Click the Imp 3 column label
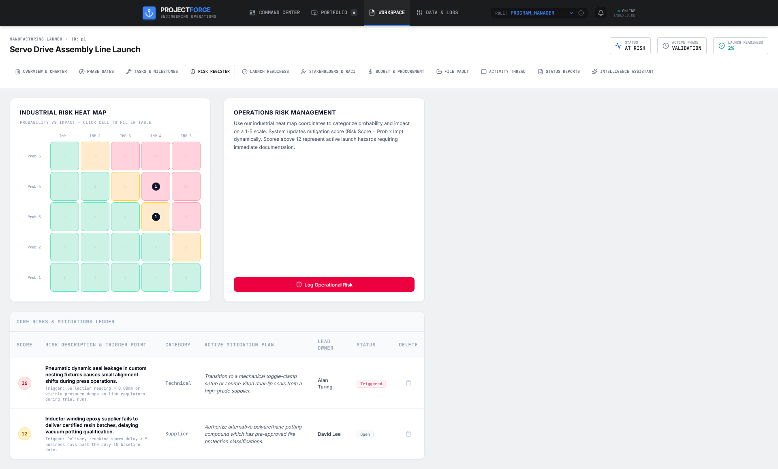 tap(125, 136)
